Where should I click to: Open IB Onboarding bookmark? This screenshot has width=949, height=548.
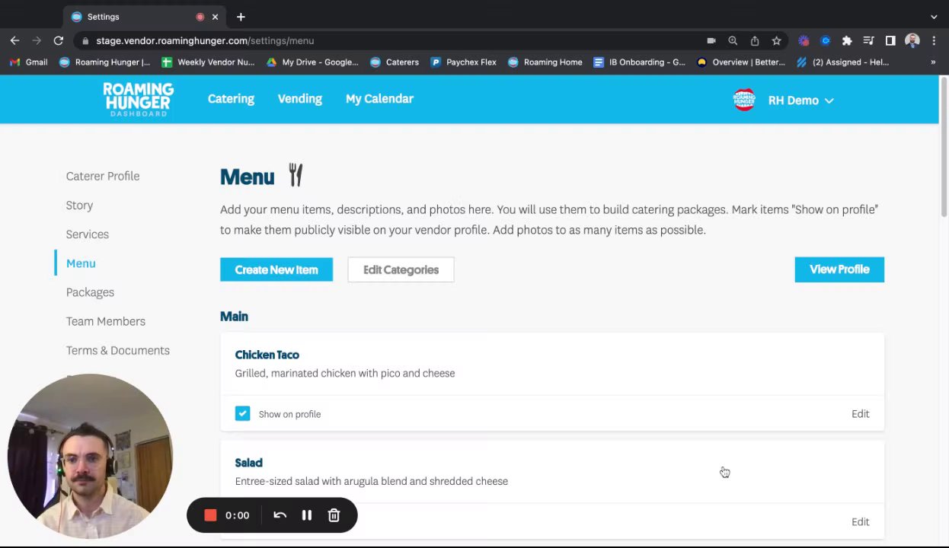click(x=640, y=62)
